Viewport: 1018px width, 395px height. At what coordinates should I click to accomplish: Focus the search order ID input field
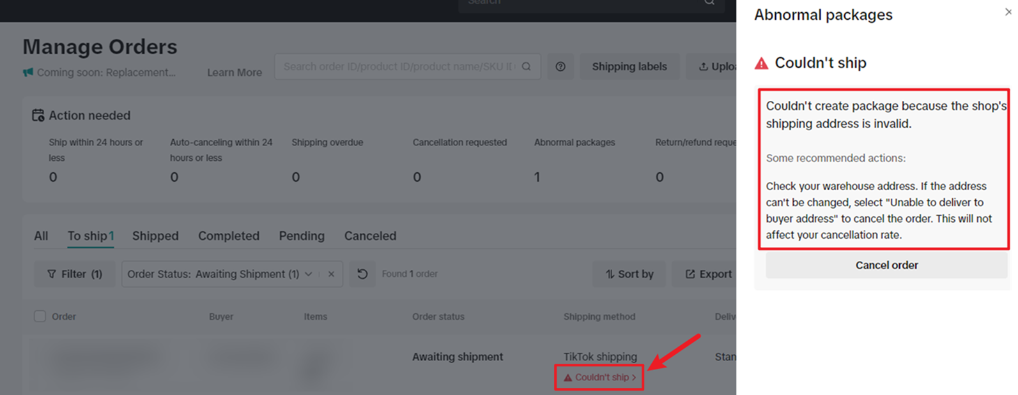click(399, 66)
